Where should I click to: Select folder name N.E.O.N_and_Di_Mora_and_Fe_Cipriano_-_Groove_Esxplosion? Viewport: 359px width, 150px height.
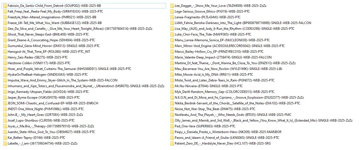(x=239, y=98)
